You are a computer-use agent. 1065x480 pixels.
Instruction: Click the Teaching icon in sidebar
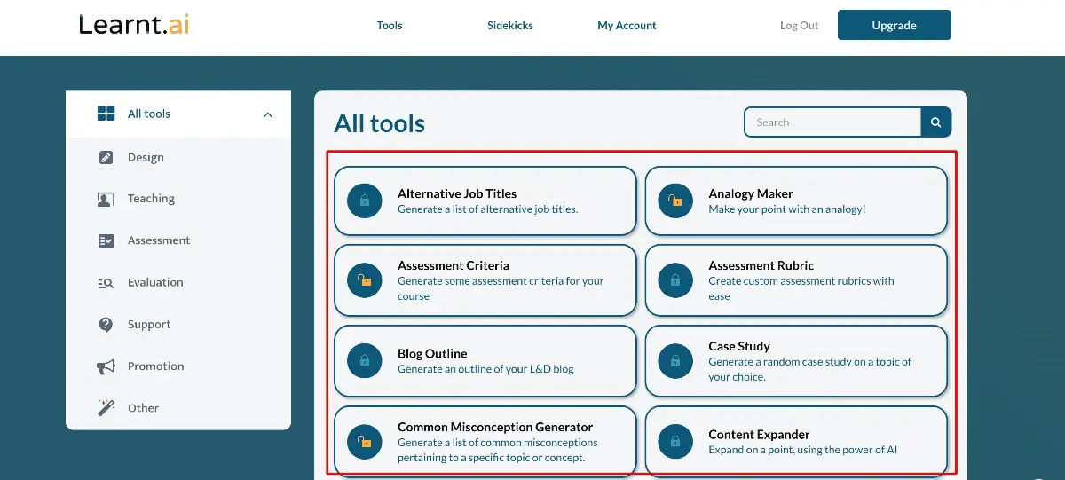[106, 199]
